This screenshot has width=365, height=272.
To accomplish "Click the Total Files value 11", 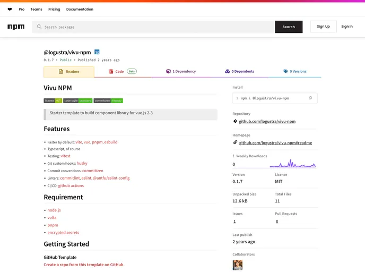I will click(277, 201).
